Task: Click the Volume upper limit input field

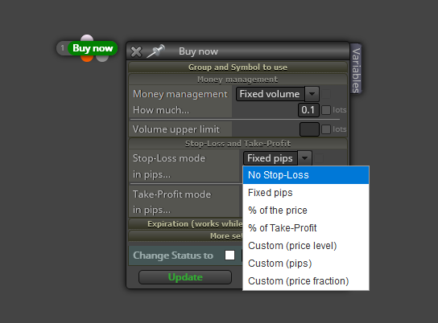Action: [309, 129]
